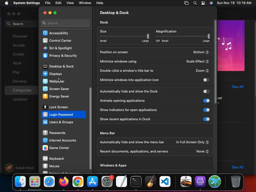Screen dimensions: 256x192
Task: Select the Mouse settings icon
Action: 45,166
